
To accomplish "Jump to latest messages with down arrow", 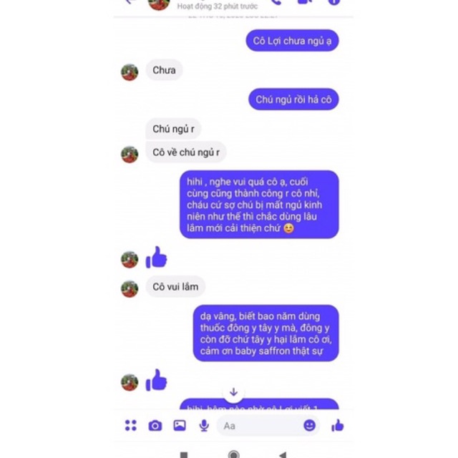I will point(233,392).
